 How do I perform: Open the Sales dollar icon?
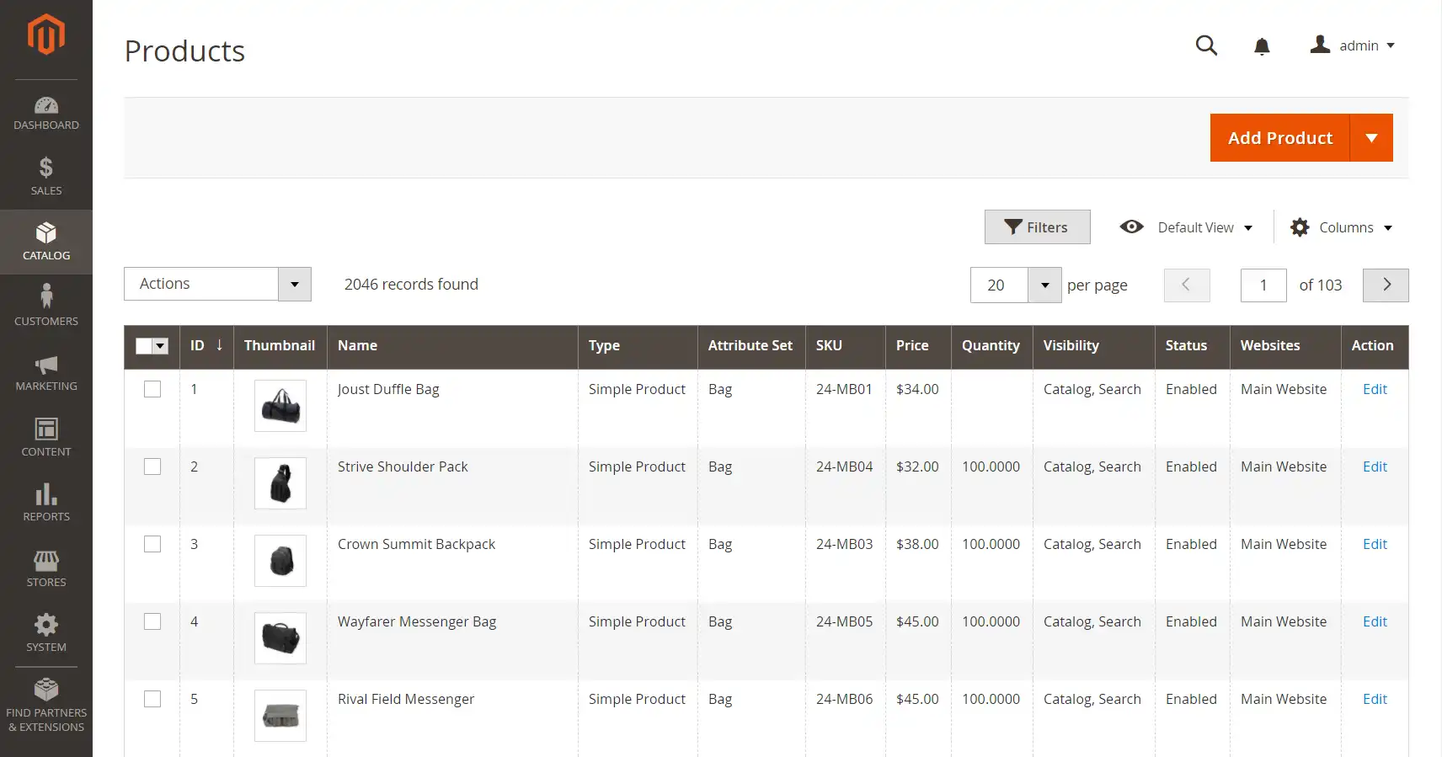click(46, 168)
